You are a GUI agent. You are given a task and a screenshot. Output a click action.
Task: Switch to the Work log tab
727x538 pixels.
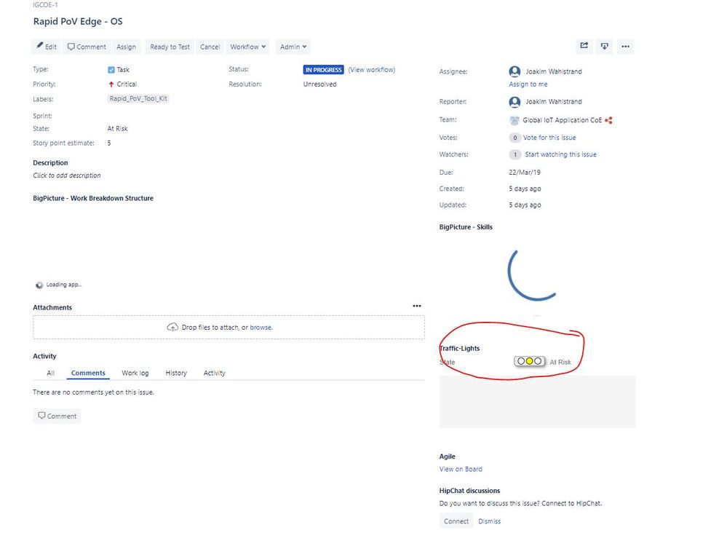click(135, 372)
